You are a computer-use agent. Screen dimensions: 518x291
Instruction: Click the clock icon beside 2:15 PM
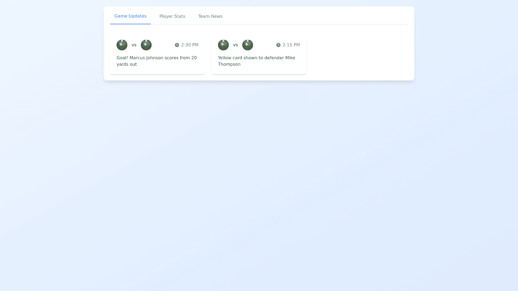pyautogui.click(x=278, y=45)
